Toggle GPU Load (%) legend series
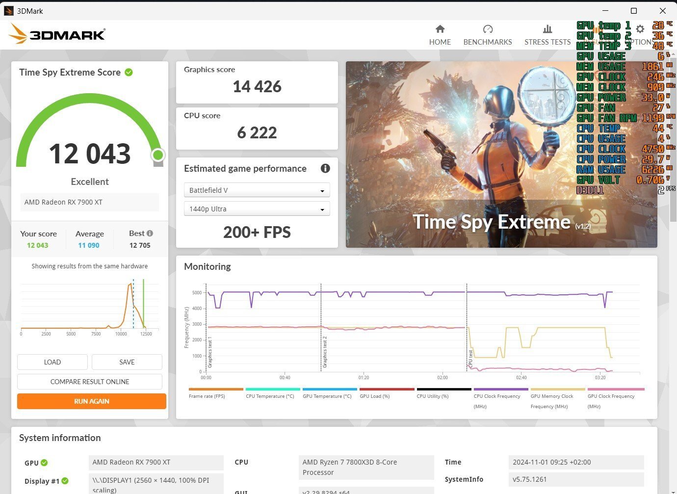 click(x=387, y=393)
